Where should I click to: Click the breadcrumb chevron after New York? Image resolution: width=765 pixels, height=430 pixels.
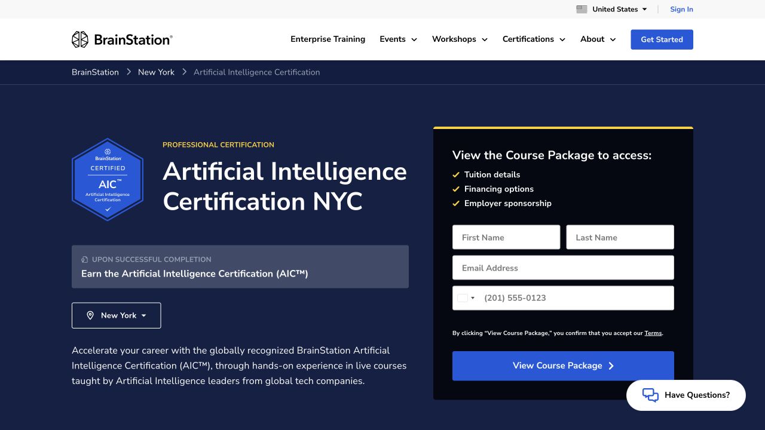[x=184, y=72]
